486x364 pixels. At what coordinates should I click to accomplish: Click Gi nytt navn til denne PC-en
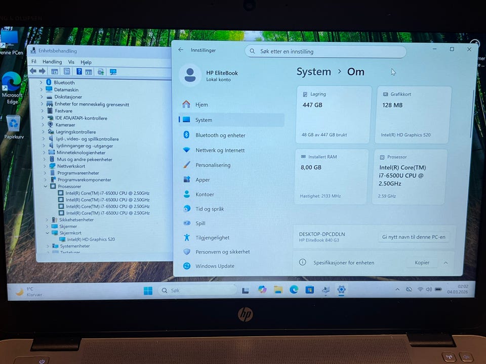coord(414,237)
